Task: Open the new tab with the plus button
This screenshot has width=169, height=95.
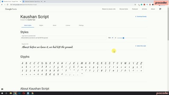Action: [45, 2]
